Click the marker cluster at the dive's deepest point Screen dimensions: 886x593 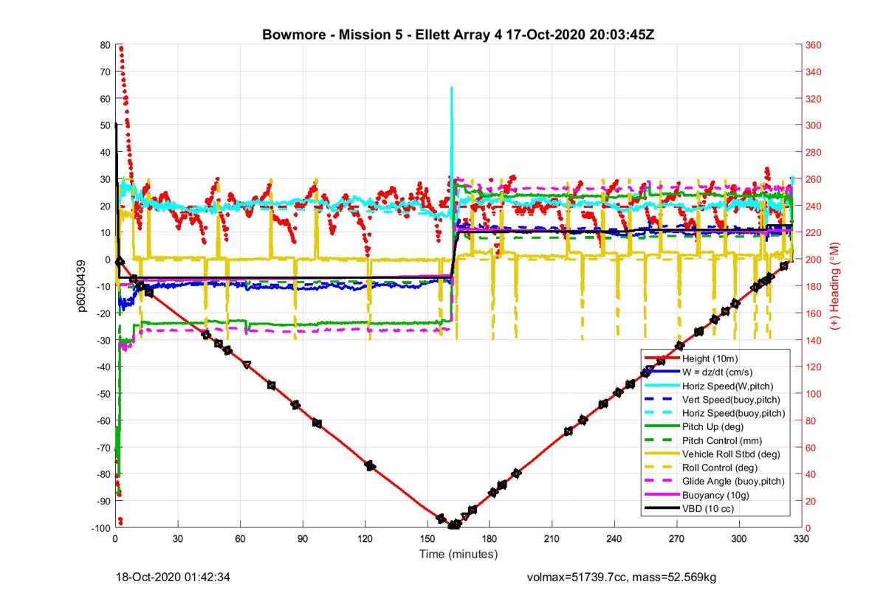coord(454,524)
